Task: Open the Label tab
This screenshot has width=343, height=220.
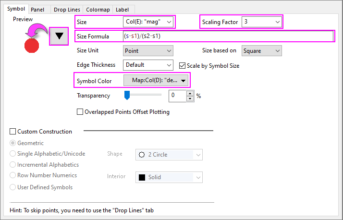Action: point(122,9)
